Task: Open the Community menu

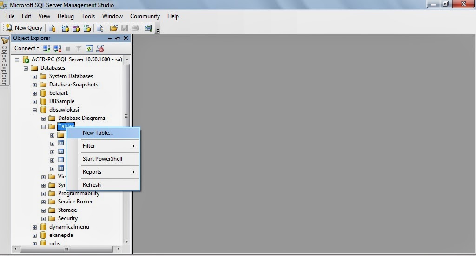Action: [x=145, y=16]
